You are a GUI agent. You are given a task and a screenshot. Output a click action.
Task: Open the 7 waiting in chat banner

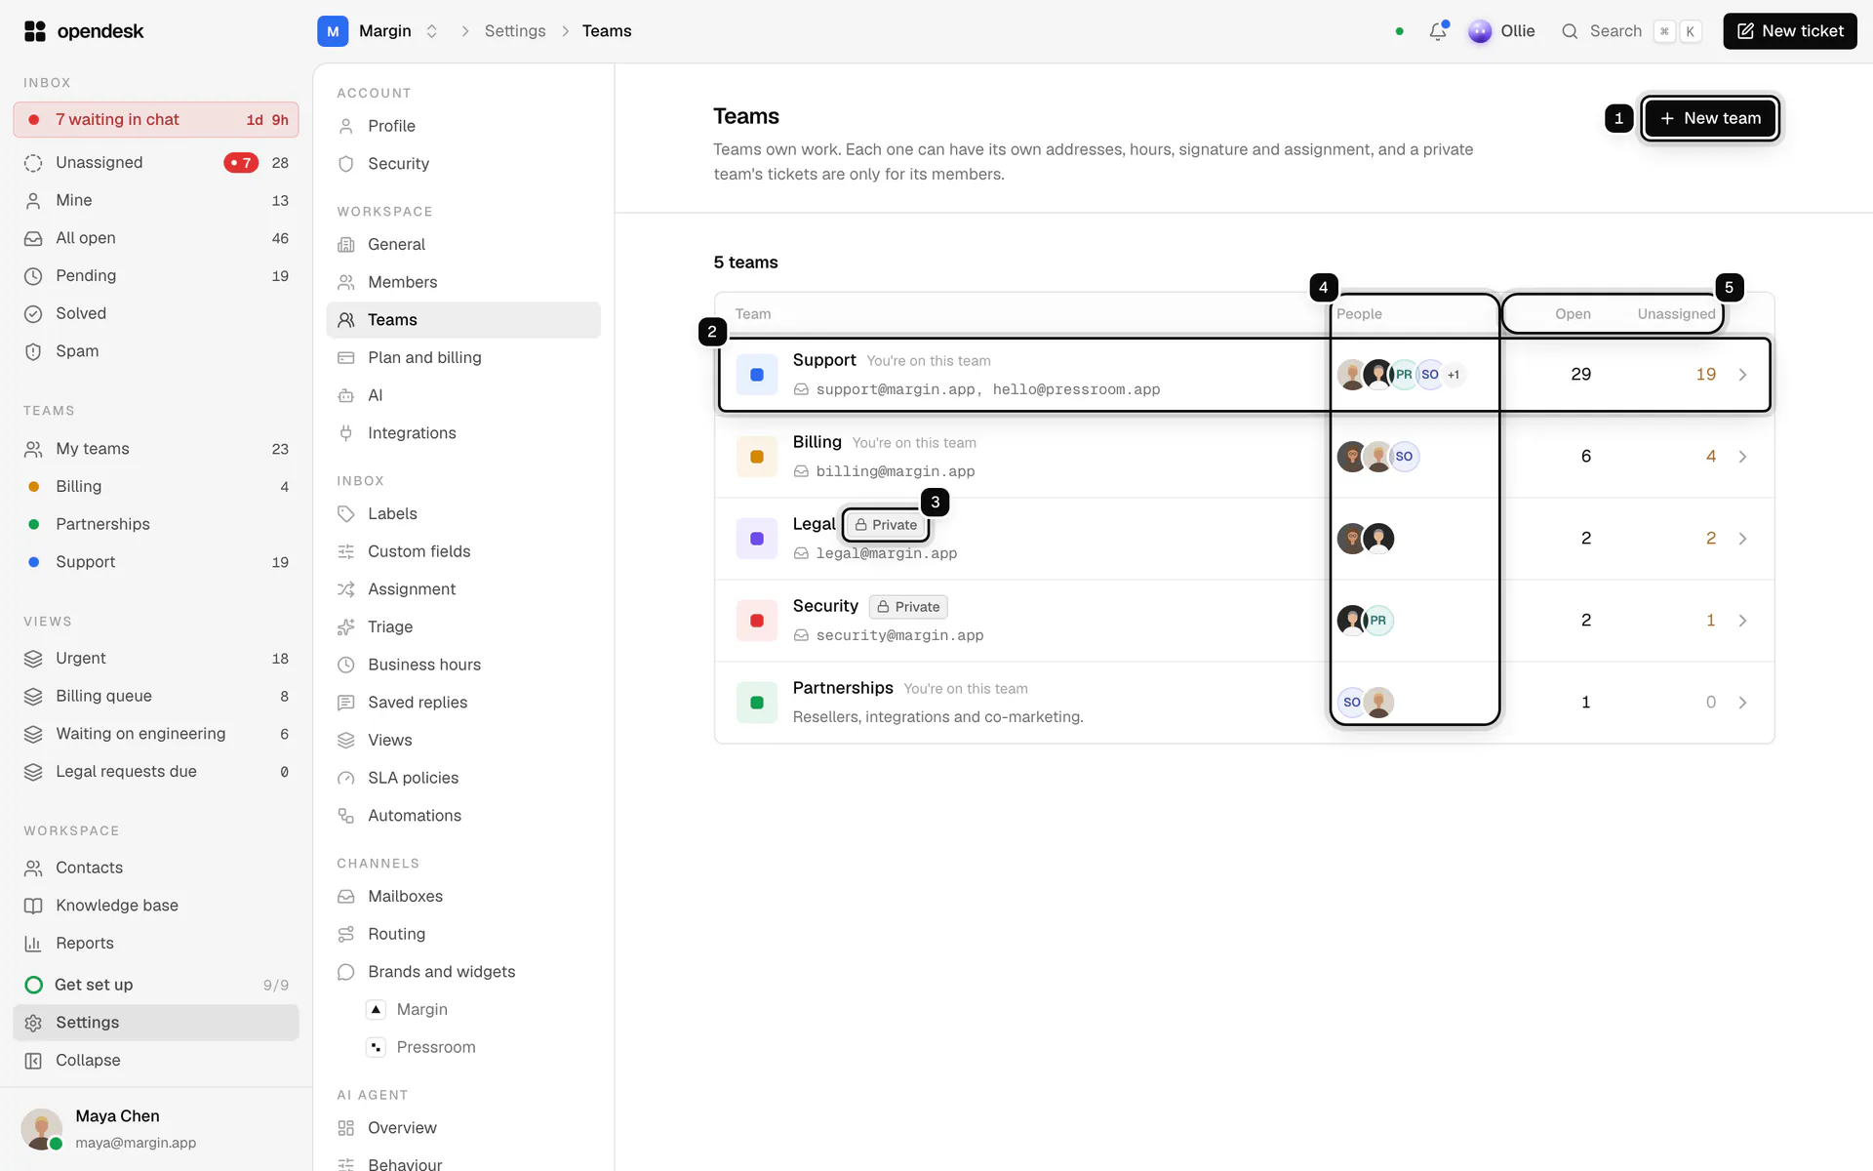point(156,119)
